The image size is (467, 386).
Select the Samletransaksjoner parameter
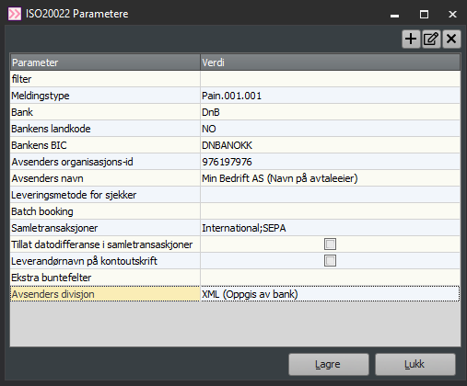(x=105, y=228)
